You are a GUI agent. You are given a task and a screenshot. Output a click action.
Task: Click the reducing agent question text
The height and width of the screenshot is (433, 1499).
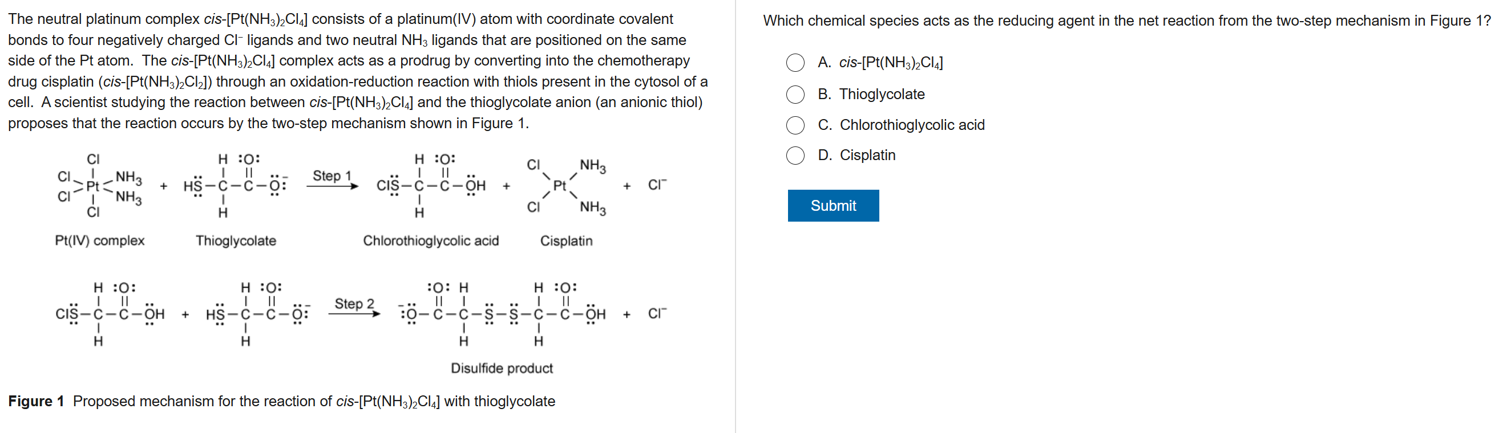click(x=1126, y=21)
